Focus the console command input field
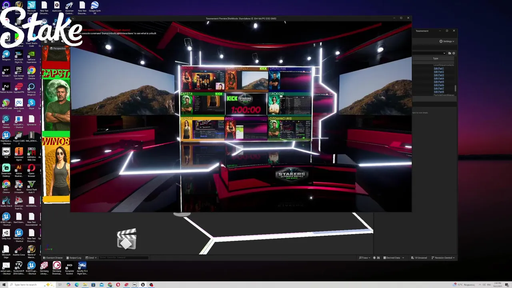The width and height of the screenshot is (512, 288). coord(123,258)
